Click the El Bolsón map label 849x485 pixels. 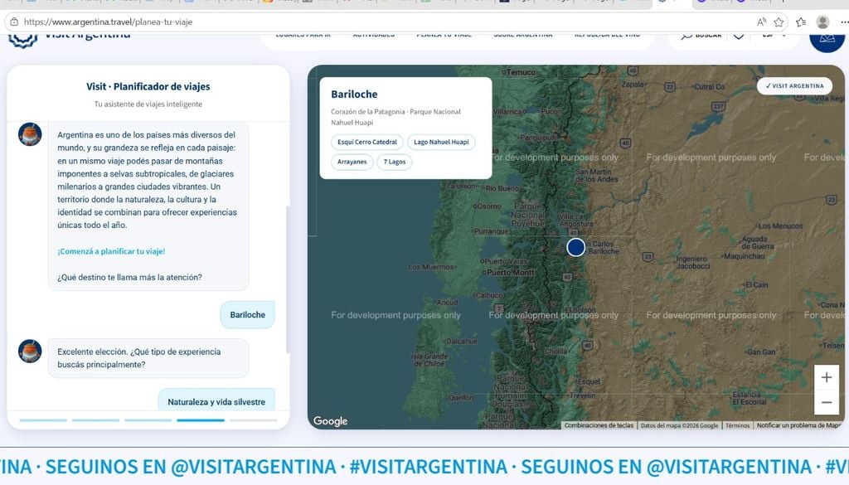[580, 311]
